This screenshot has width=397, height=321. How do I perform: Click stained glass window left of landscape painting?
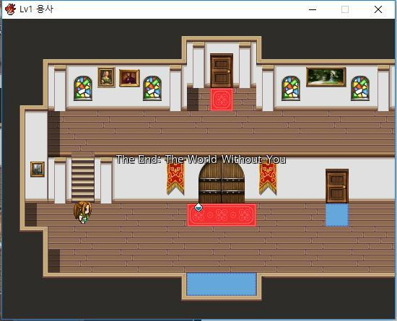click(x=291, y=88)
